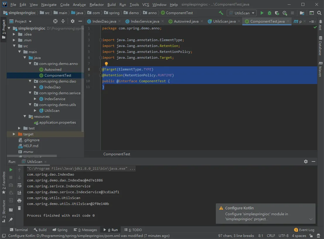The width and height of the screenshot is (324, 239).
Task: Collapse the com.spring.demo.dao package
Action: tap(30, 81)
